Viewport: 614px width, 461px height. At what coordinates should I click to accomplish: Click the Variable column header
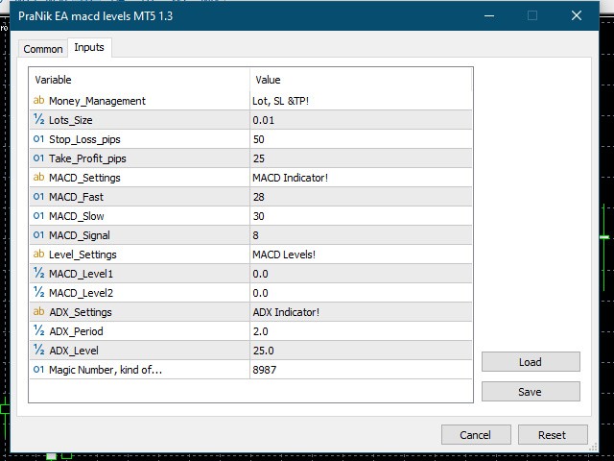coord(139,80)
